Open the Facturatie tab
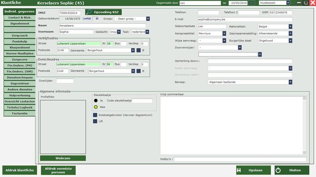The width and height of the screenshot is (316, 177). tap(19, 113)
